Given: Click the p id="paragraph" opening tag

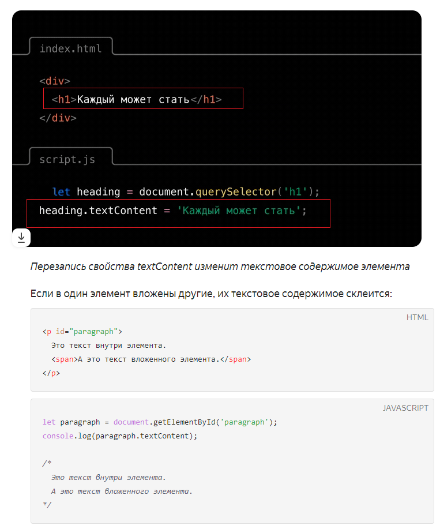Looking at the screenshot, I should click(82, 332).
